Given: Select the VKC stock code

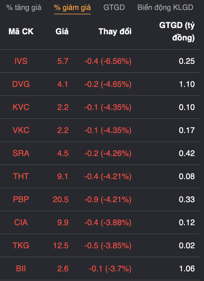Looking at the screenshot, I should tap(21, 130).
